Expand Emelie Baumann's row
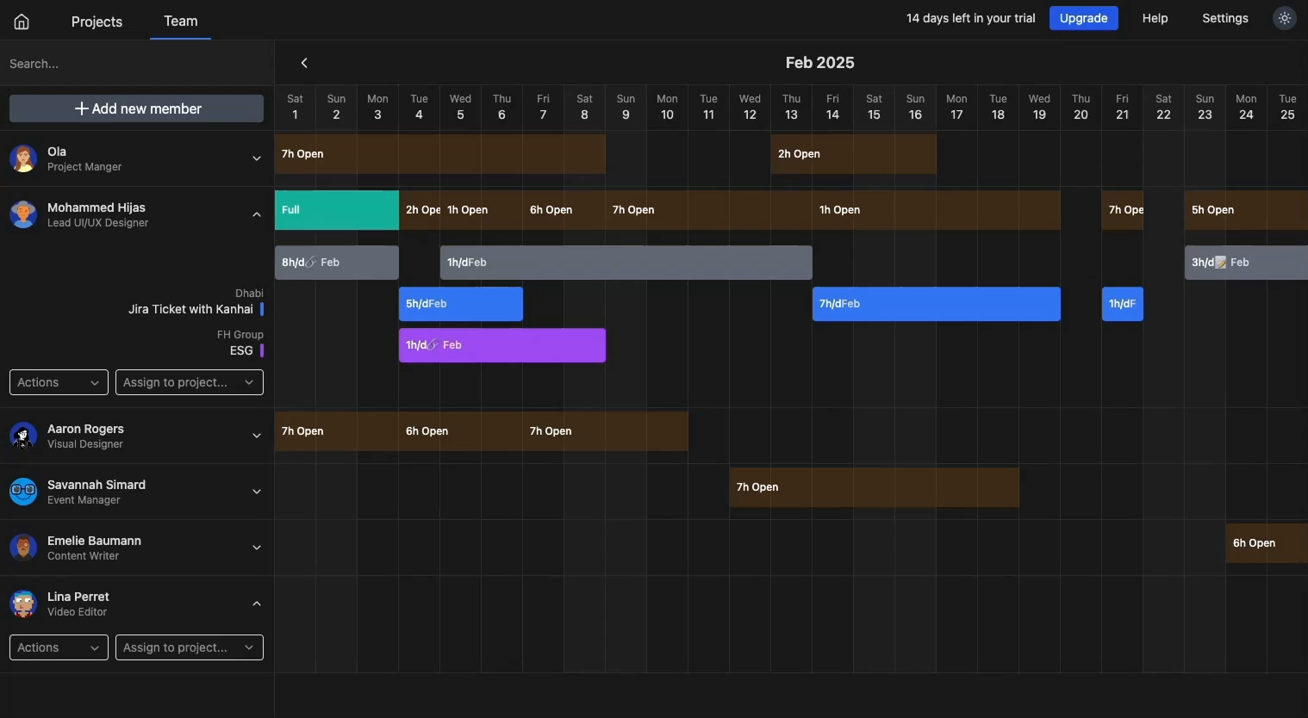1308x718 pixels. (x=257, y=548)
